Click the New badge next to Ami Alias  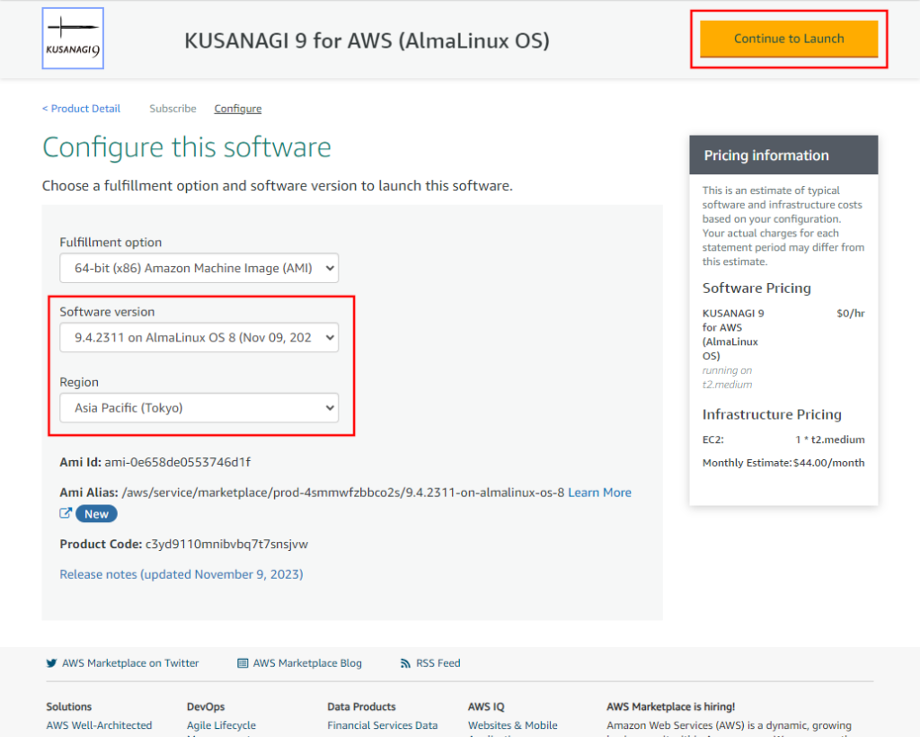96,514
